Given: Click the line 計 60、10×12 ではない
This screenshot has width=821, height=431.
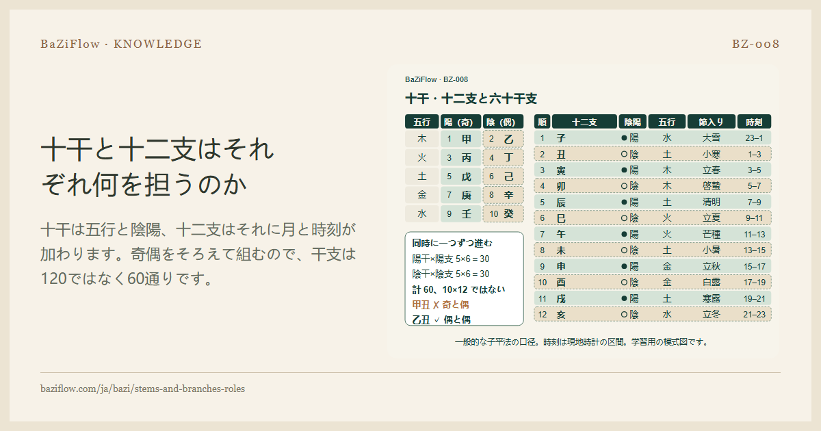Looking at the screenshot, I should [458, 289].
